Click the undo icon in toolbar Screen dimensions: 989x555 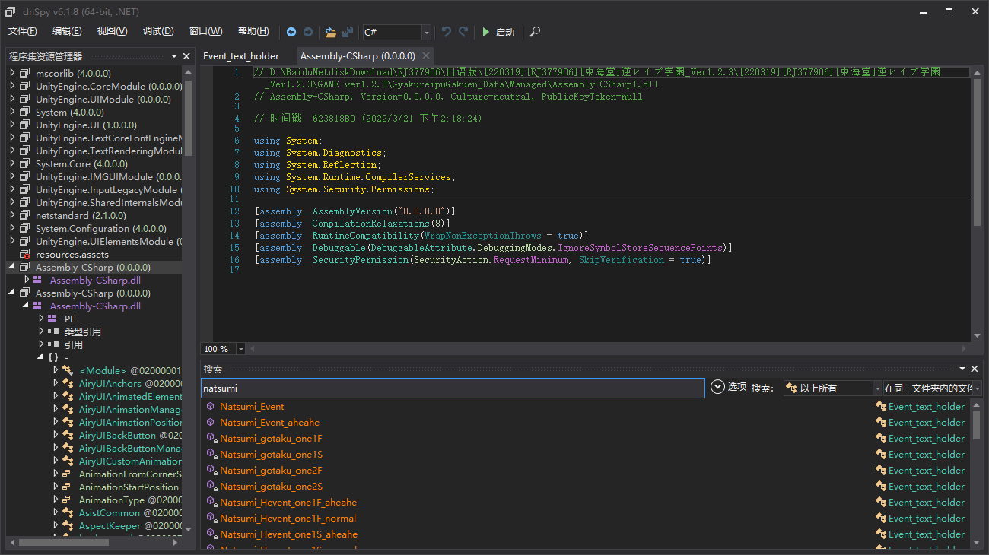click(447, 32)
